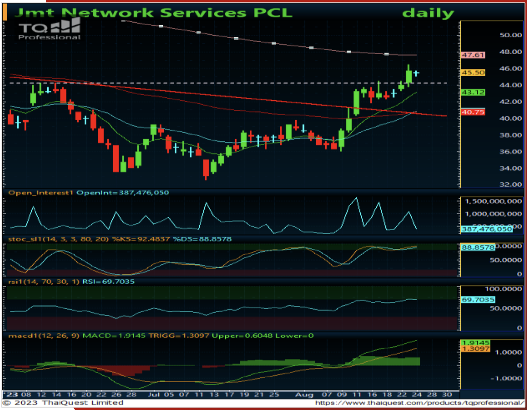Select the 32.00 price axis value

(x=511, y=184)
